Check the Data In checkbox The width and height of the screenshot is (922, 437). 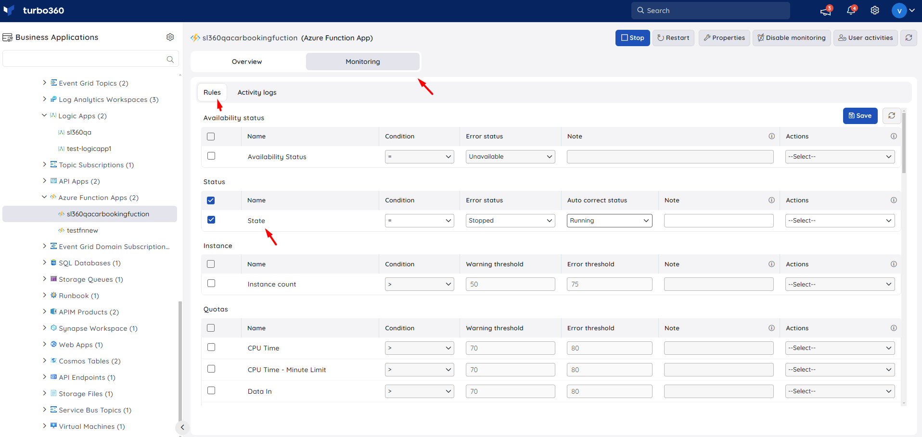(x=211, y=390)
